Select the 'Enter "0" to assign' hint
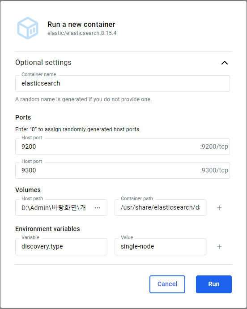 coord(78,129)
